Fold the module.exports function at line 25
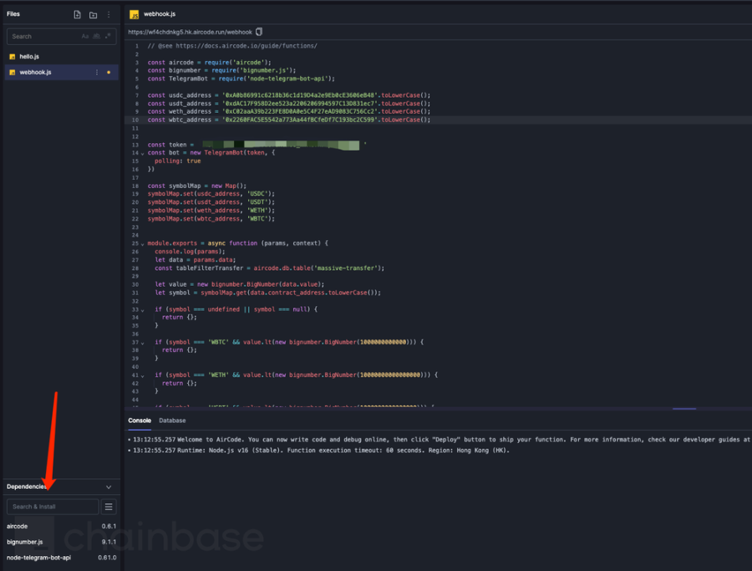752x571 pixels. click(142, 243)
